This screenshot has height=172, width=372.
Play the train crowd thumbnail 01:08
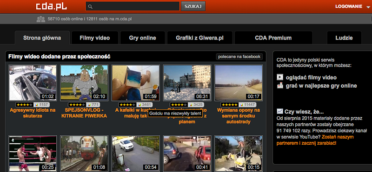(84, 153)
